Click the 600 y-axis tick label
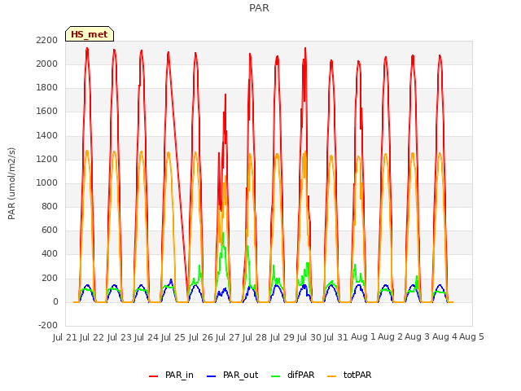The image size is (521, 391). (x=50, y=231)
